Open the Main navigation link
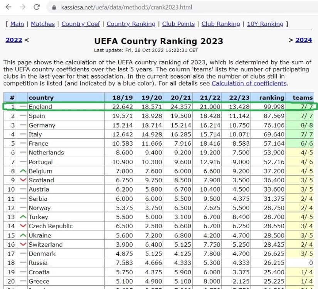318x289 pixels. click(17, 24)
